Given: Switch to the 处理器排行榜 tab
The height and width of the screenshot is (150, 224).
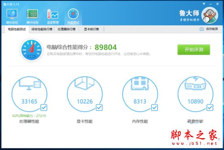Looking at the screenshot, I should [x=66, y=29].
